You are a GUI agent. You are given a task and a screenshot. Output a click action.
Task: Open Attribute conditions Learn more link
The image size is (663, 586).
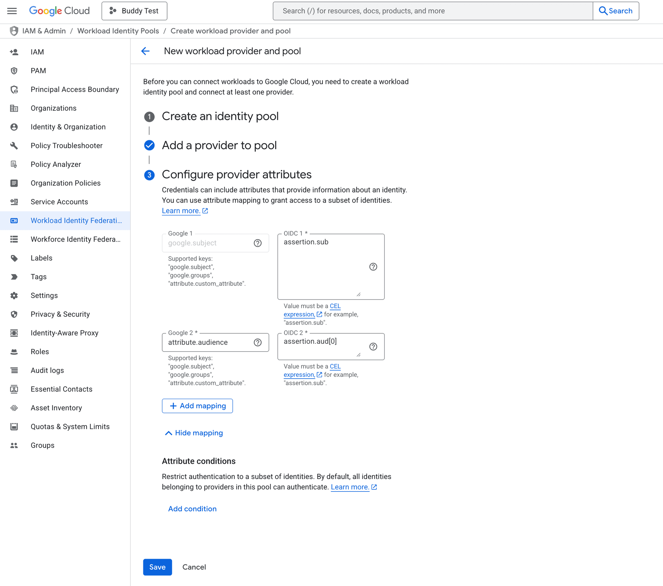tap(354, 487)
